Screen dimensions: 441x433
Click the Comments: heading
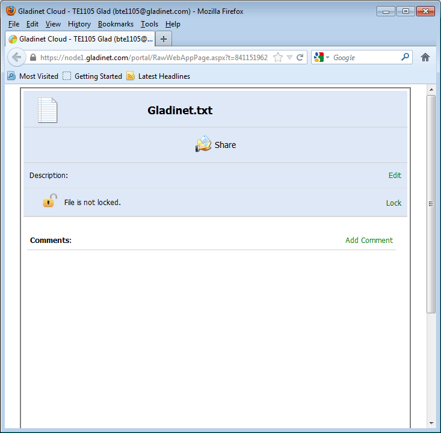pos(51,240)
